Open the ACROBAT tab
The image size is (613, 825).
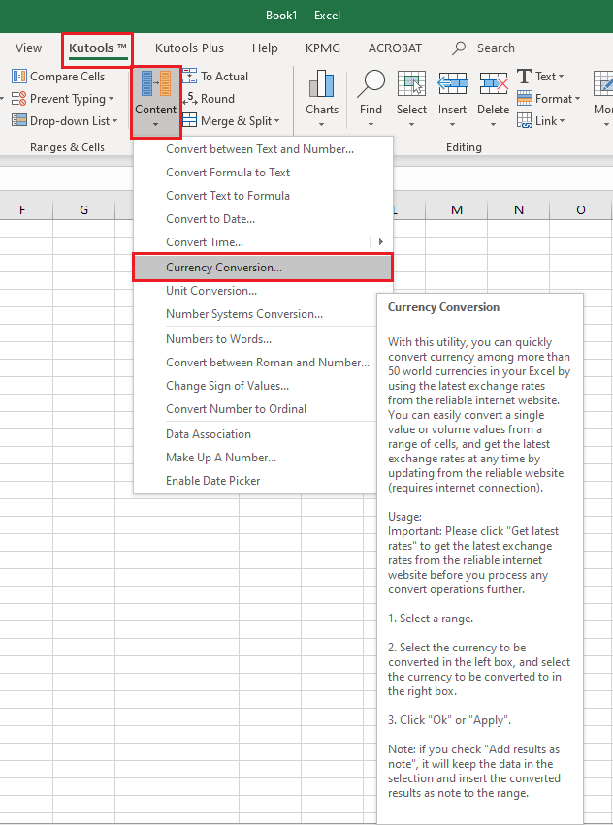pos(395,48)
